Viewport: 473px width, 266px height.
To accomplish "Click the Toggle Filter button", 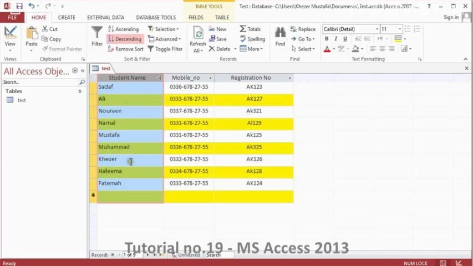I will point(165,49).
